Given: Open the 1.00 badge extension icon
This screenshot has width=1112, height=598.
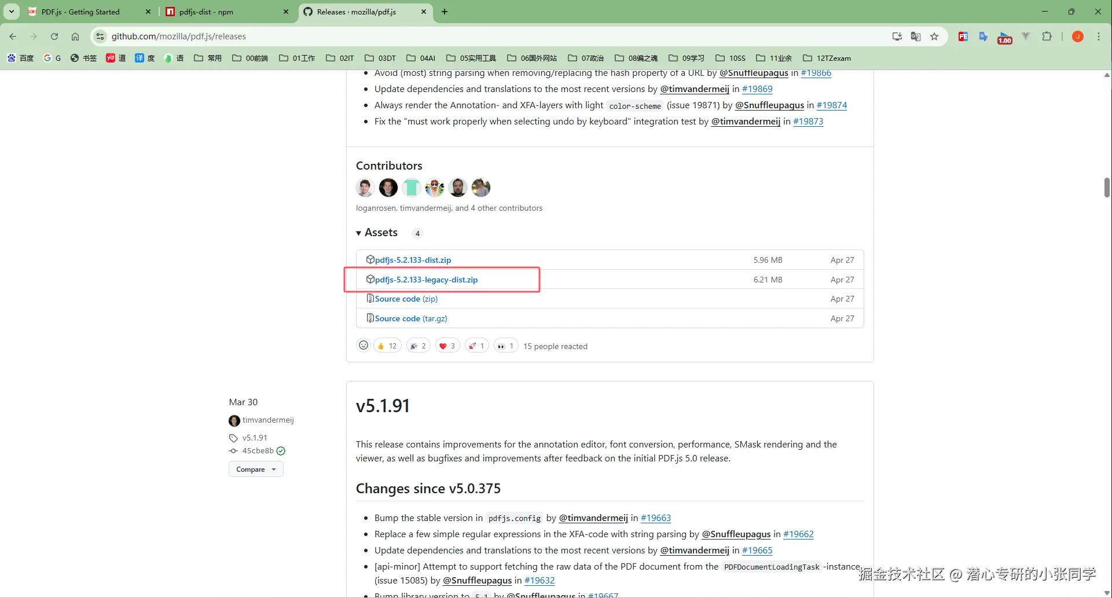Looking at the screenshot, I should [x=1004, y=38].
